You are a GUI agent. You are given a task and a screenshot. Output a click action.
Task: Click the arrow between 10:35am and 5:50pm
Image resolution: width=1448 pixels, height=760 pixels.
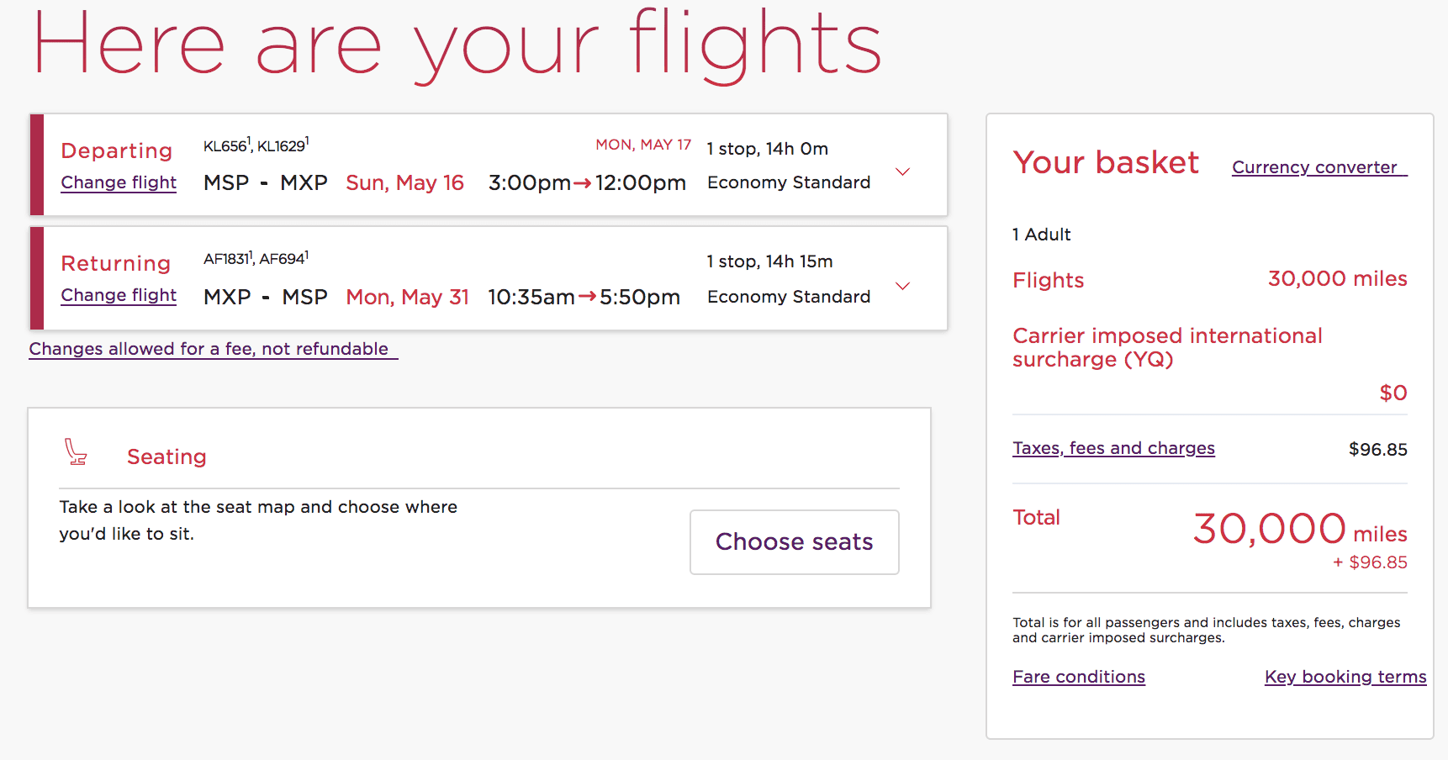click(x=587, y=297)
